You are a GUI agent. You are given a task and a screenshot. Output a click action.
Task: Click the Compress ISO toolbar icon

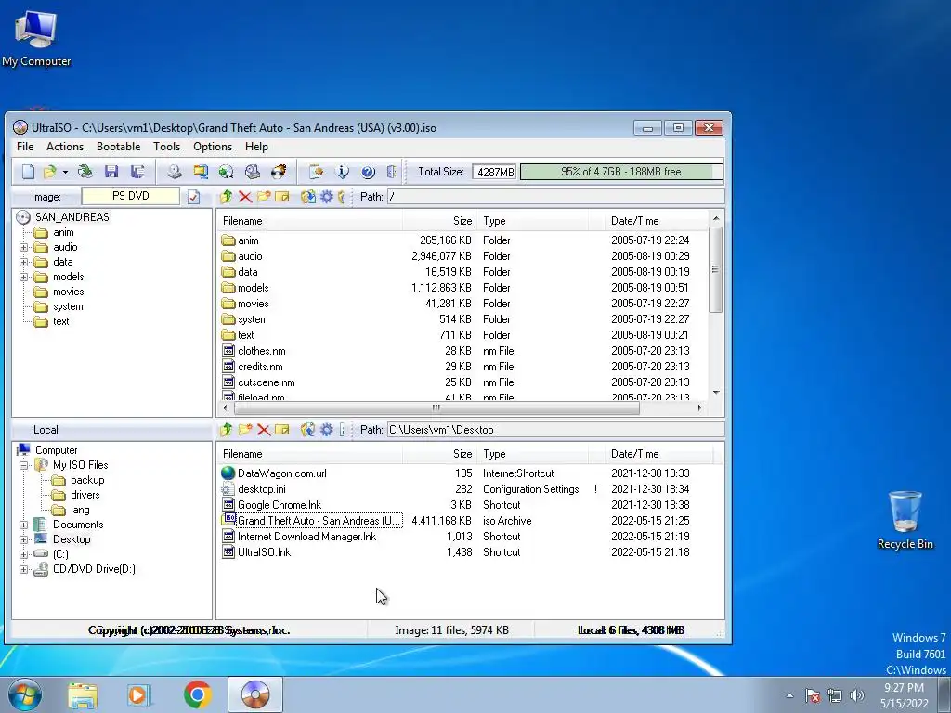pos(201,172)
